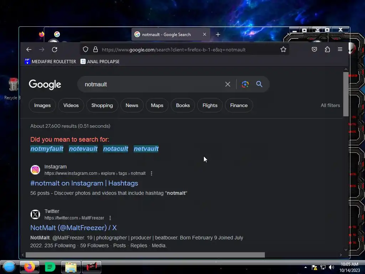Filter results by Videos
This screenshot has width=365, height=274.
click(x=71, y=105)
